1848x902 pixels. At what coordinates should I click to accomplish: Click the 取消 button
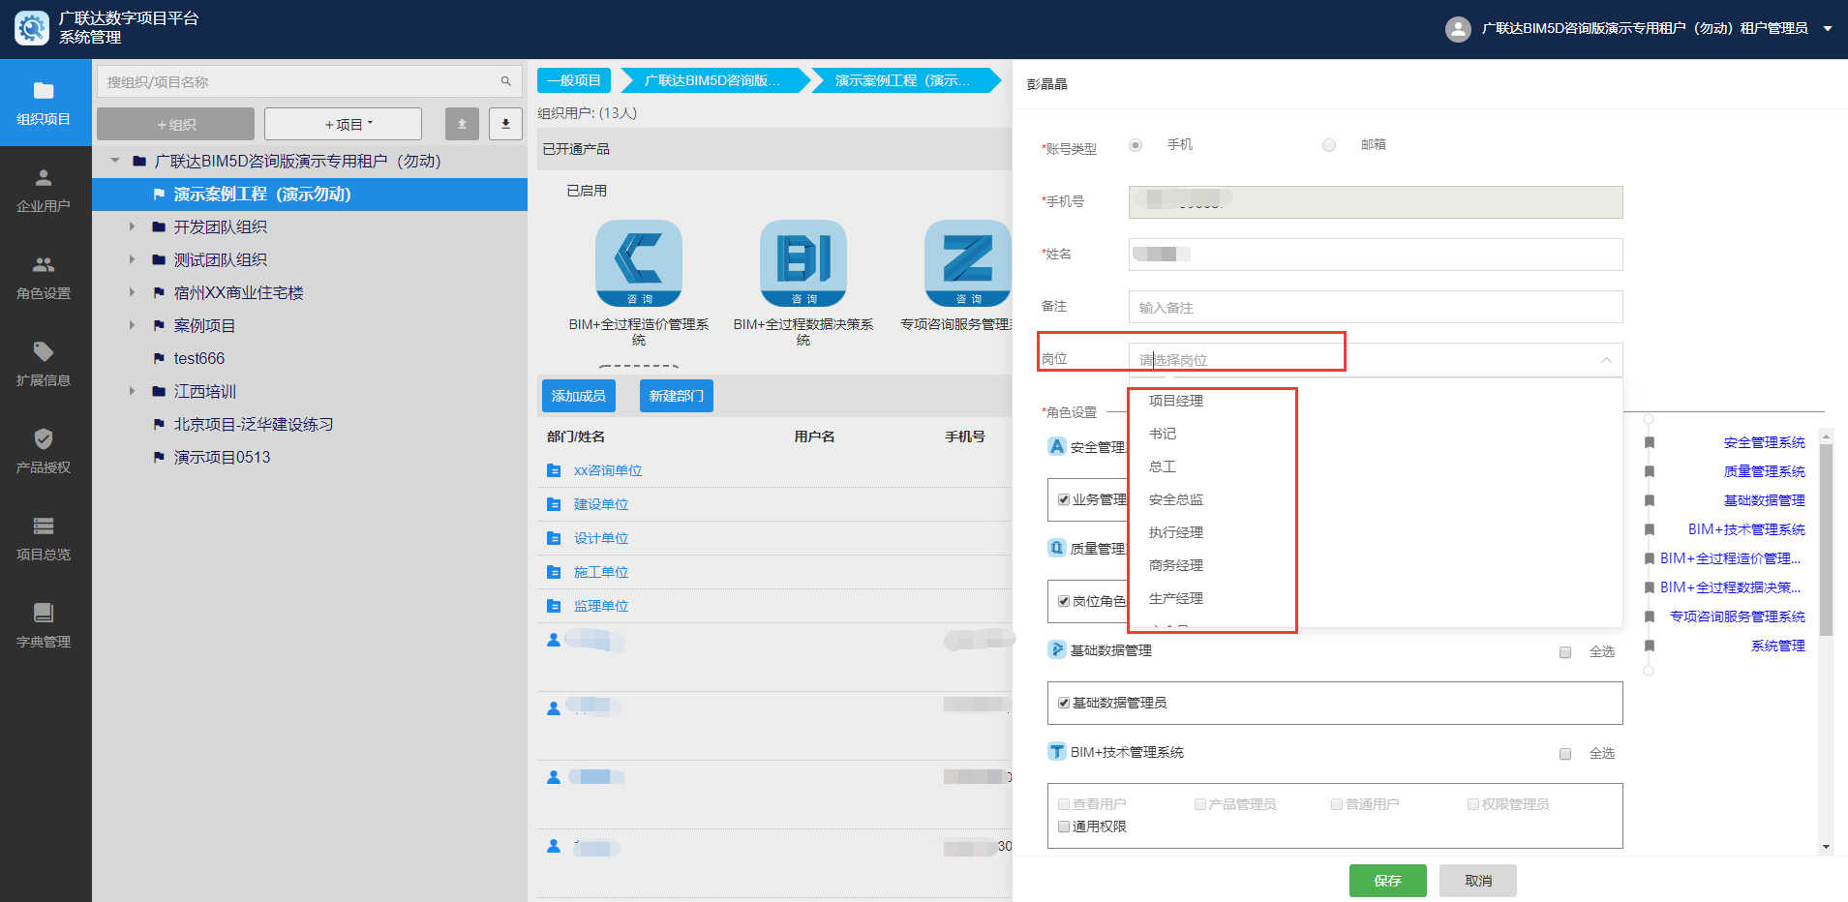(x=1478, y=881)
